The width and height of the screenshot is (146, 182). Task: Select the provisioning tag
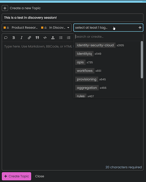tap(87, 79)
